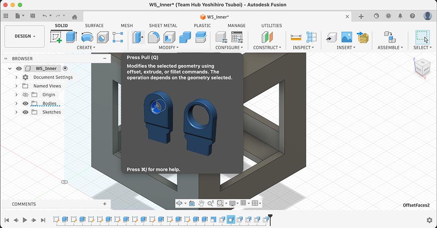Add a comment with plus button

click(x=105, y=204)
